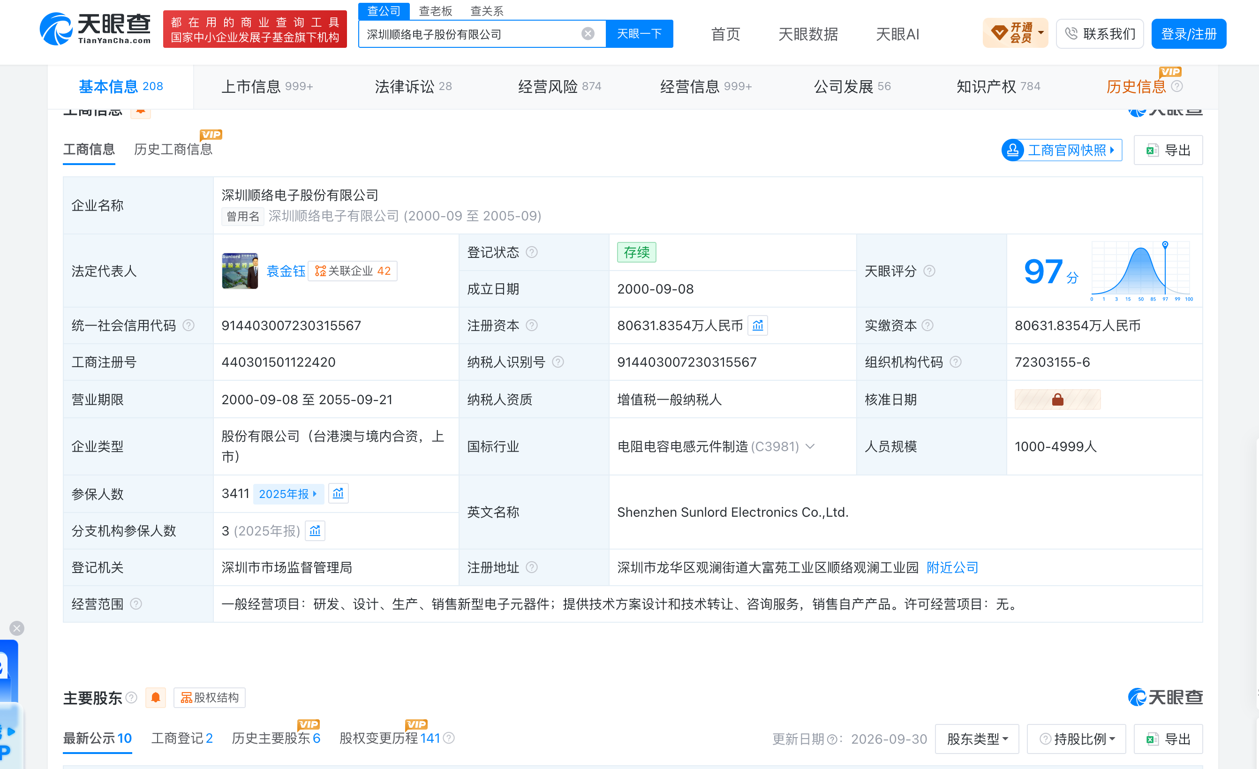Image resolution: width=1259 pixels, height=769 pixels.
Task: Export 工商信息 table to Excel
Action: (1168, 150)
